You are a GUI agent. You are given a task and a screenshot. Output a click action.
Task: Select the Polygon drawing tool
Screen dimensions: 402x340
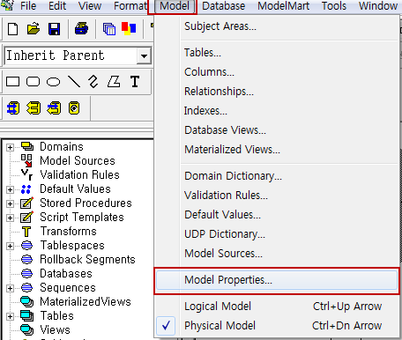coord(114,81)
